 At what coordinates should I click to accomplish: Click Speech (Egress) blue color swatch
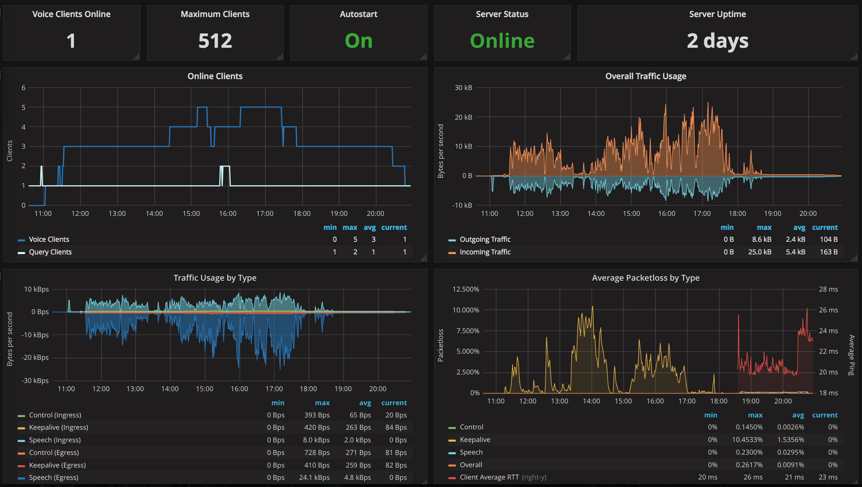[21, 478]
